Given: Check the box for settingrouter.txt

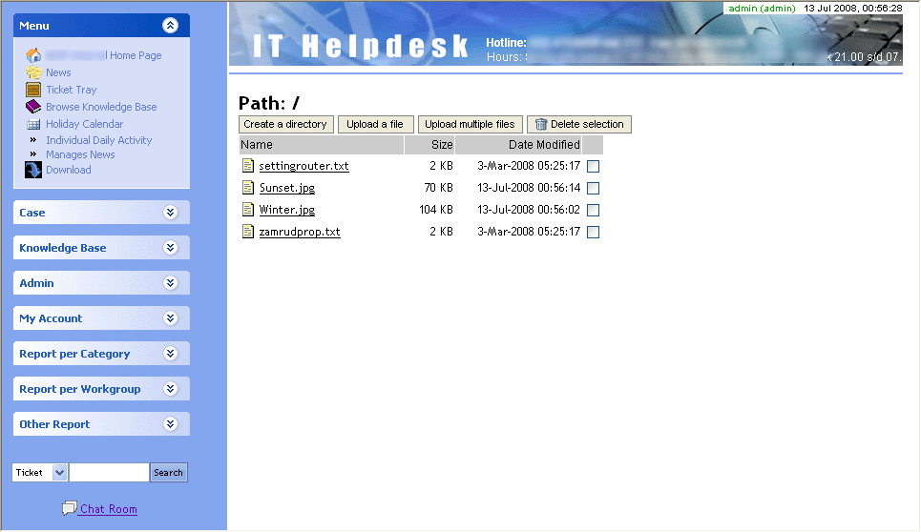Looking at the screenshot, I should click(593, 166).
